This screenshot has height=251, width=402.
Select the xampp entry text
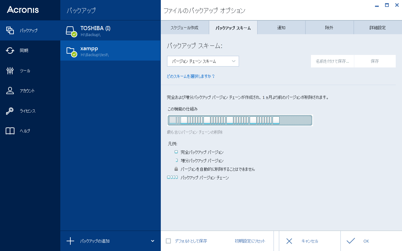click(89, 49)
